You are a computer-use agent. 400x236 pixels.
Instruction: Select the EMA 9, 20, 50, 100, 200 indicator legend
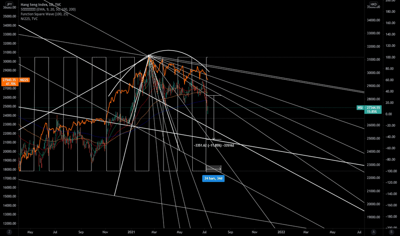pyautogui.click(x=48, y=9)
